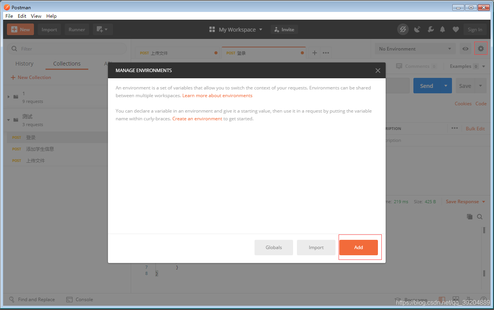The image size is (494, 310).
Task: Open Find and Replace
Action: click(32, 300)
